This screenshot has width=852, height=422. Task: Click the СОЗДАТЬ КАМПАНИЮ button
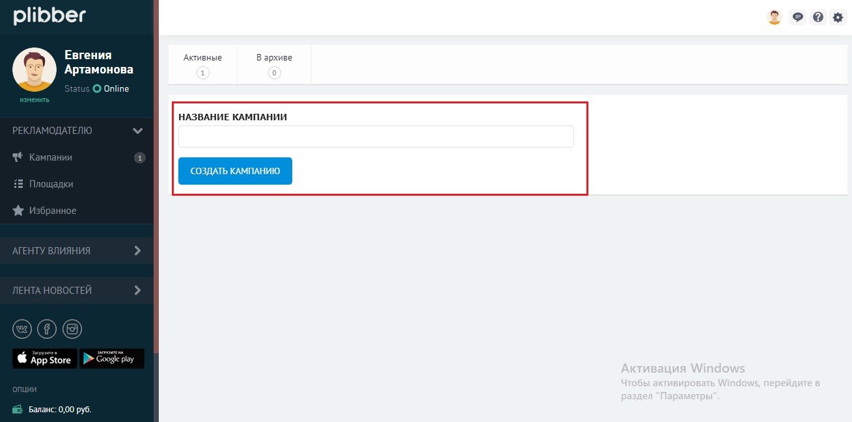pyautogui.click(x=235, y=171)
